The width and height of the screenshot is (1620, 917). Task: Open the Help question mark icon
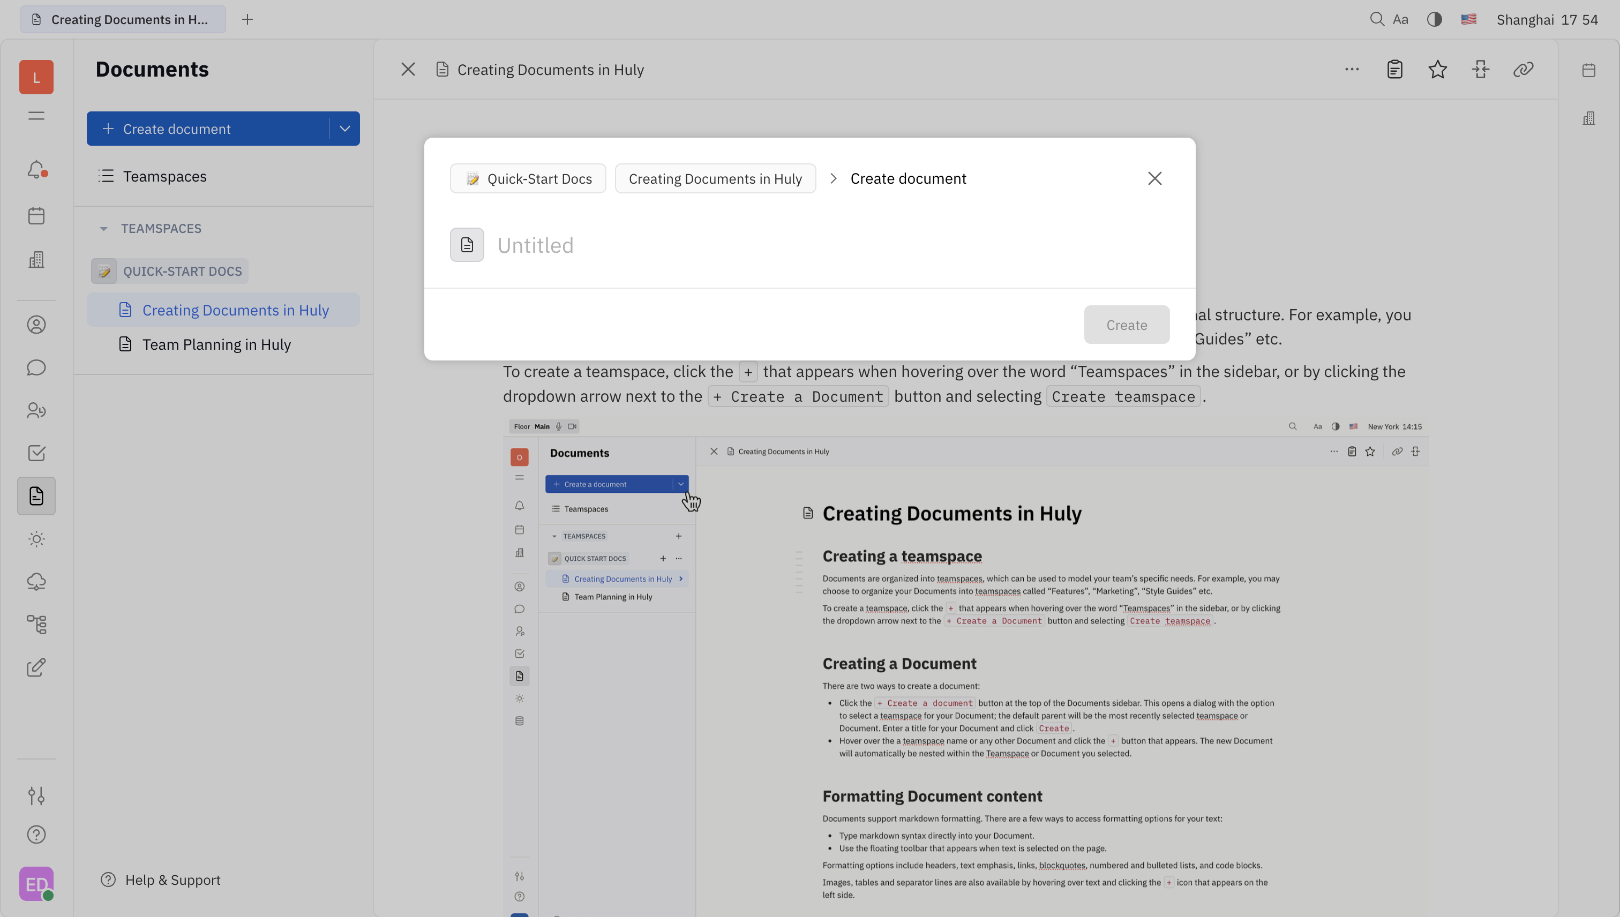pyautogui.click(x=36, y=835)
